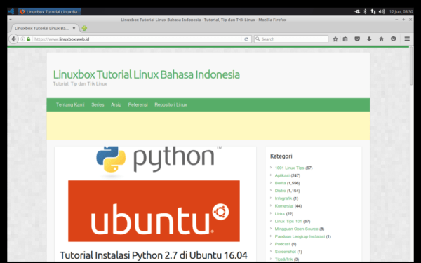Viewport: 421px width, 263px height.
Task: Open a new tab with the plus icon
Action: point(84,28)
